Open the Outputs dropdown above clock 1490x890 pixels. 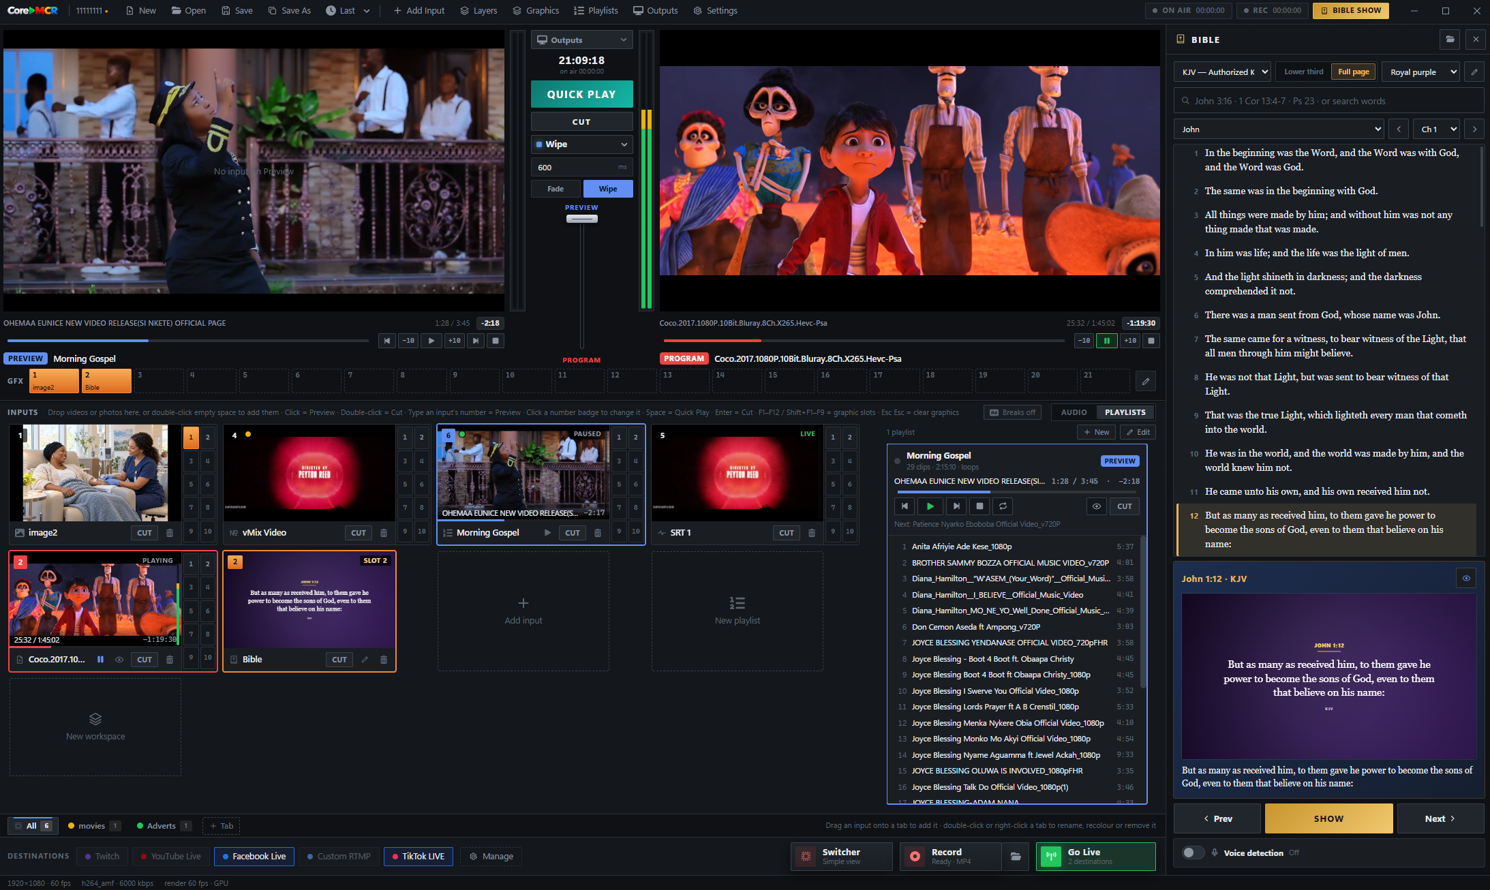(x=581, y=40)
